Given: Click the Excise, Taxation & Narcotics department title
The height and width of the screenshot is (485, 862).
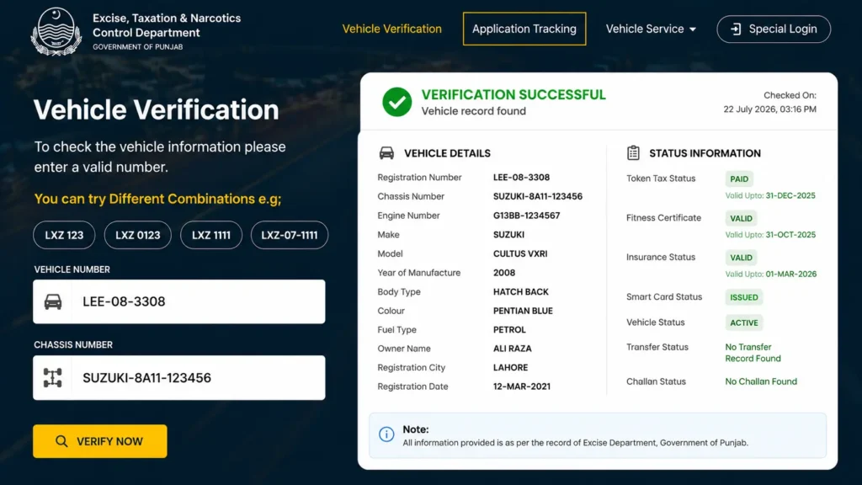Looking at the screenshot, I should 167,25.
